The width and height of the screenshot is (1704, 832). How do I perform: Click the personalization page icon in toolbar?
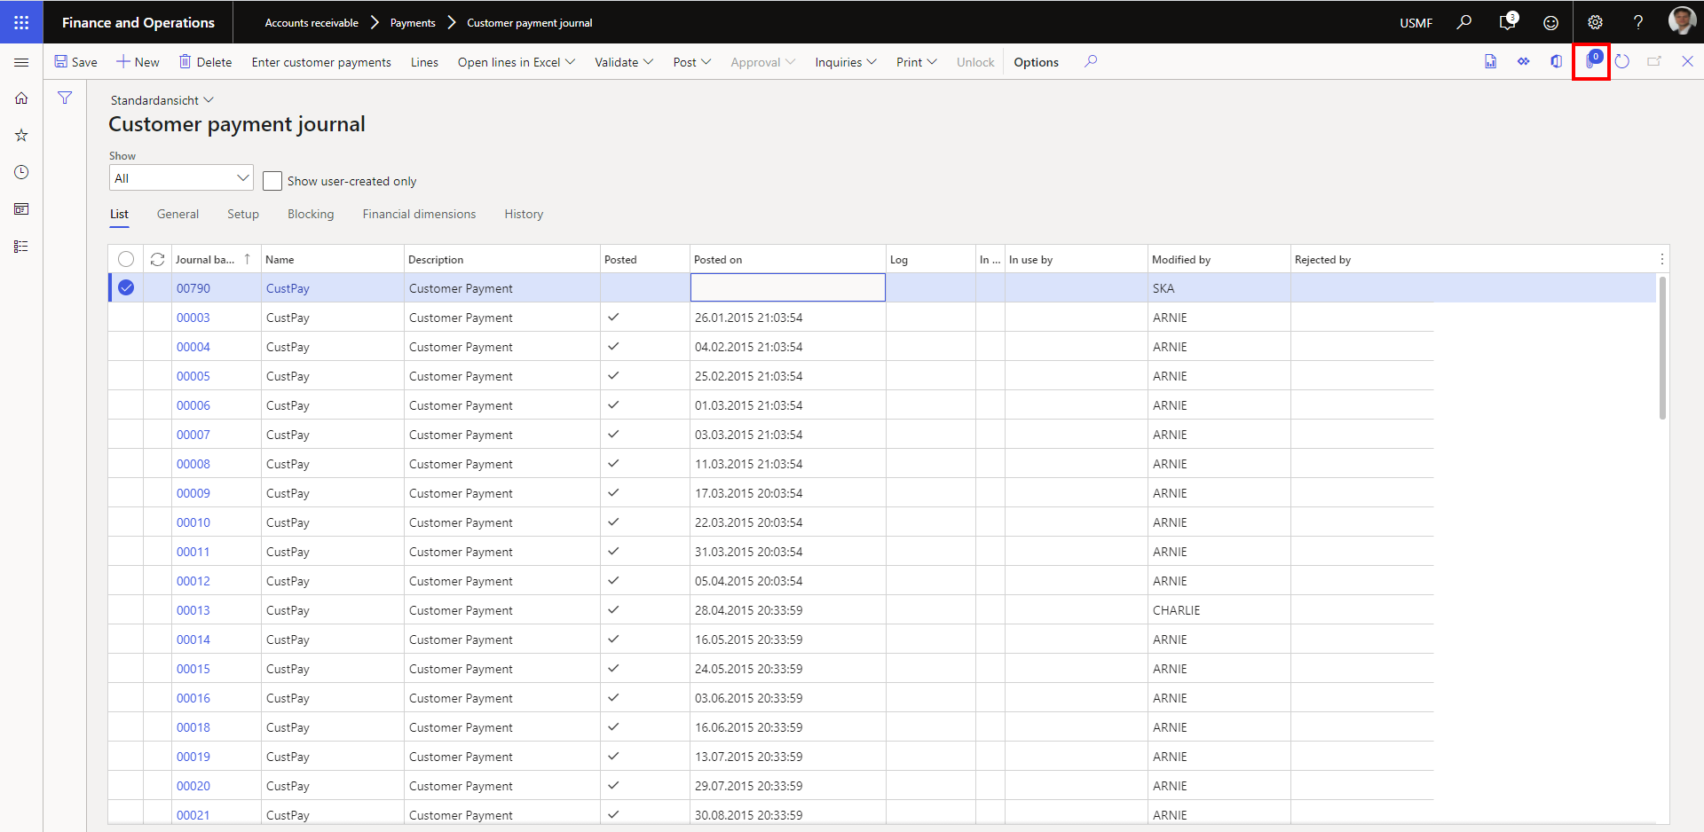[1491, 61]
